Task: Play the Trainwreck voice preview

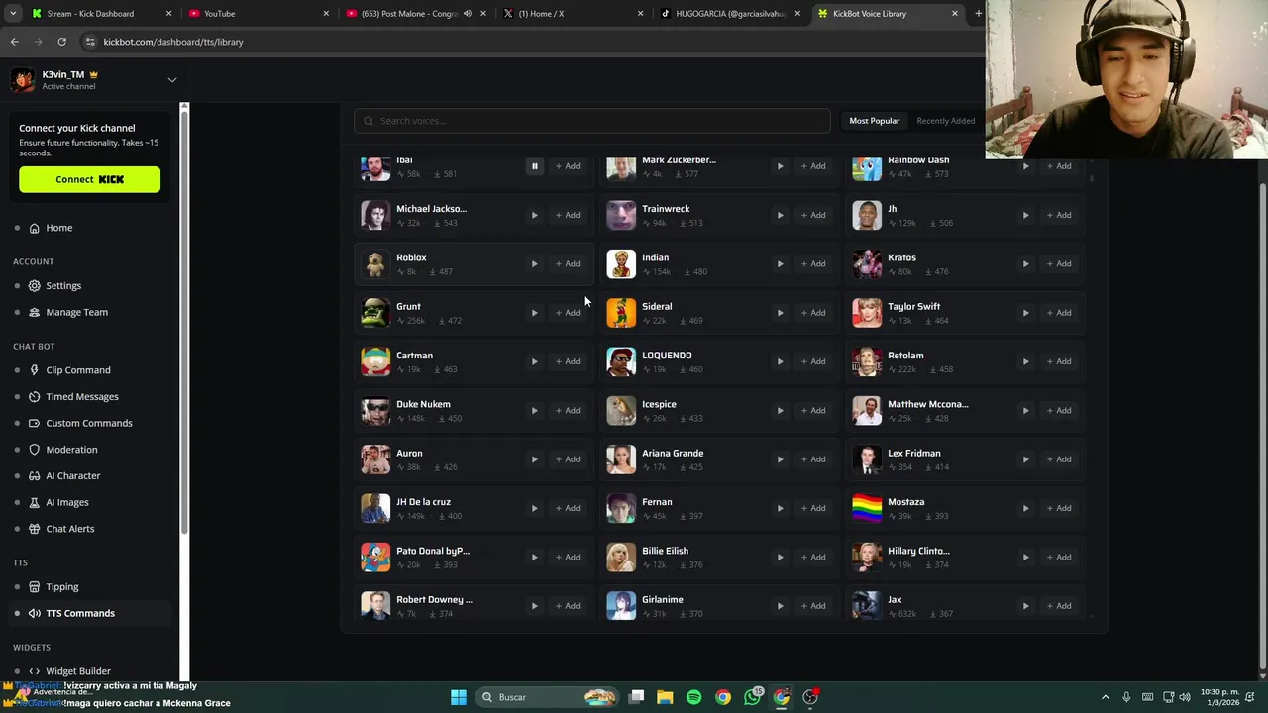Action: point(780,215)
